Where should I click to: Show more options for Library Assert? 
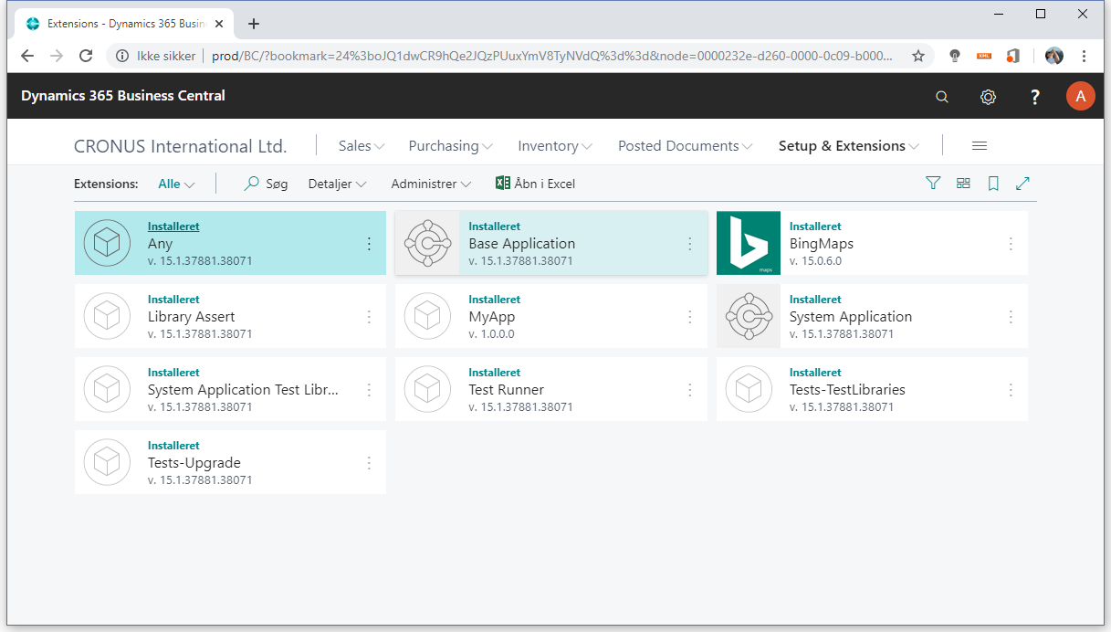click(x=369, y=317)
